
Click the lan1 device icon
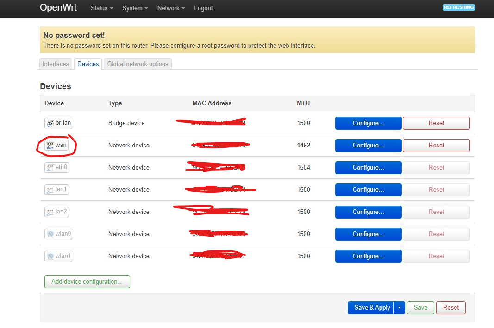coord(50,189)
